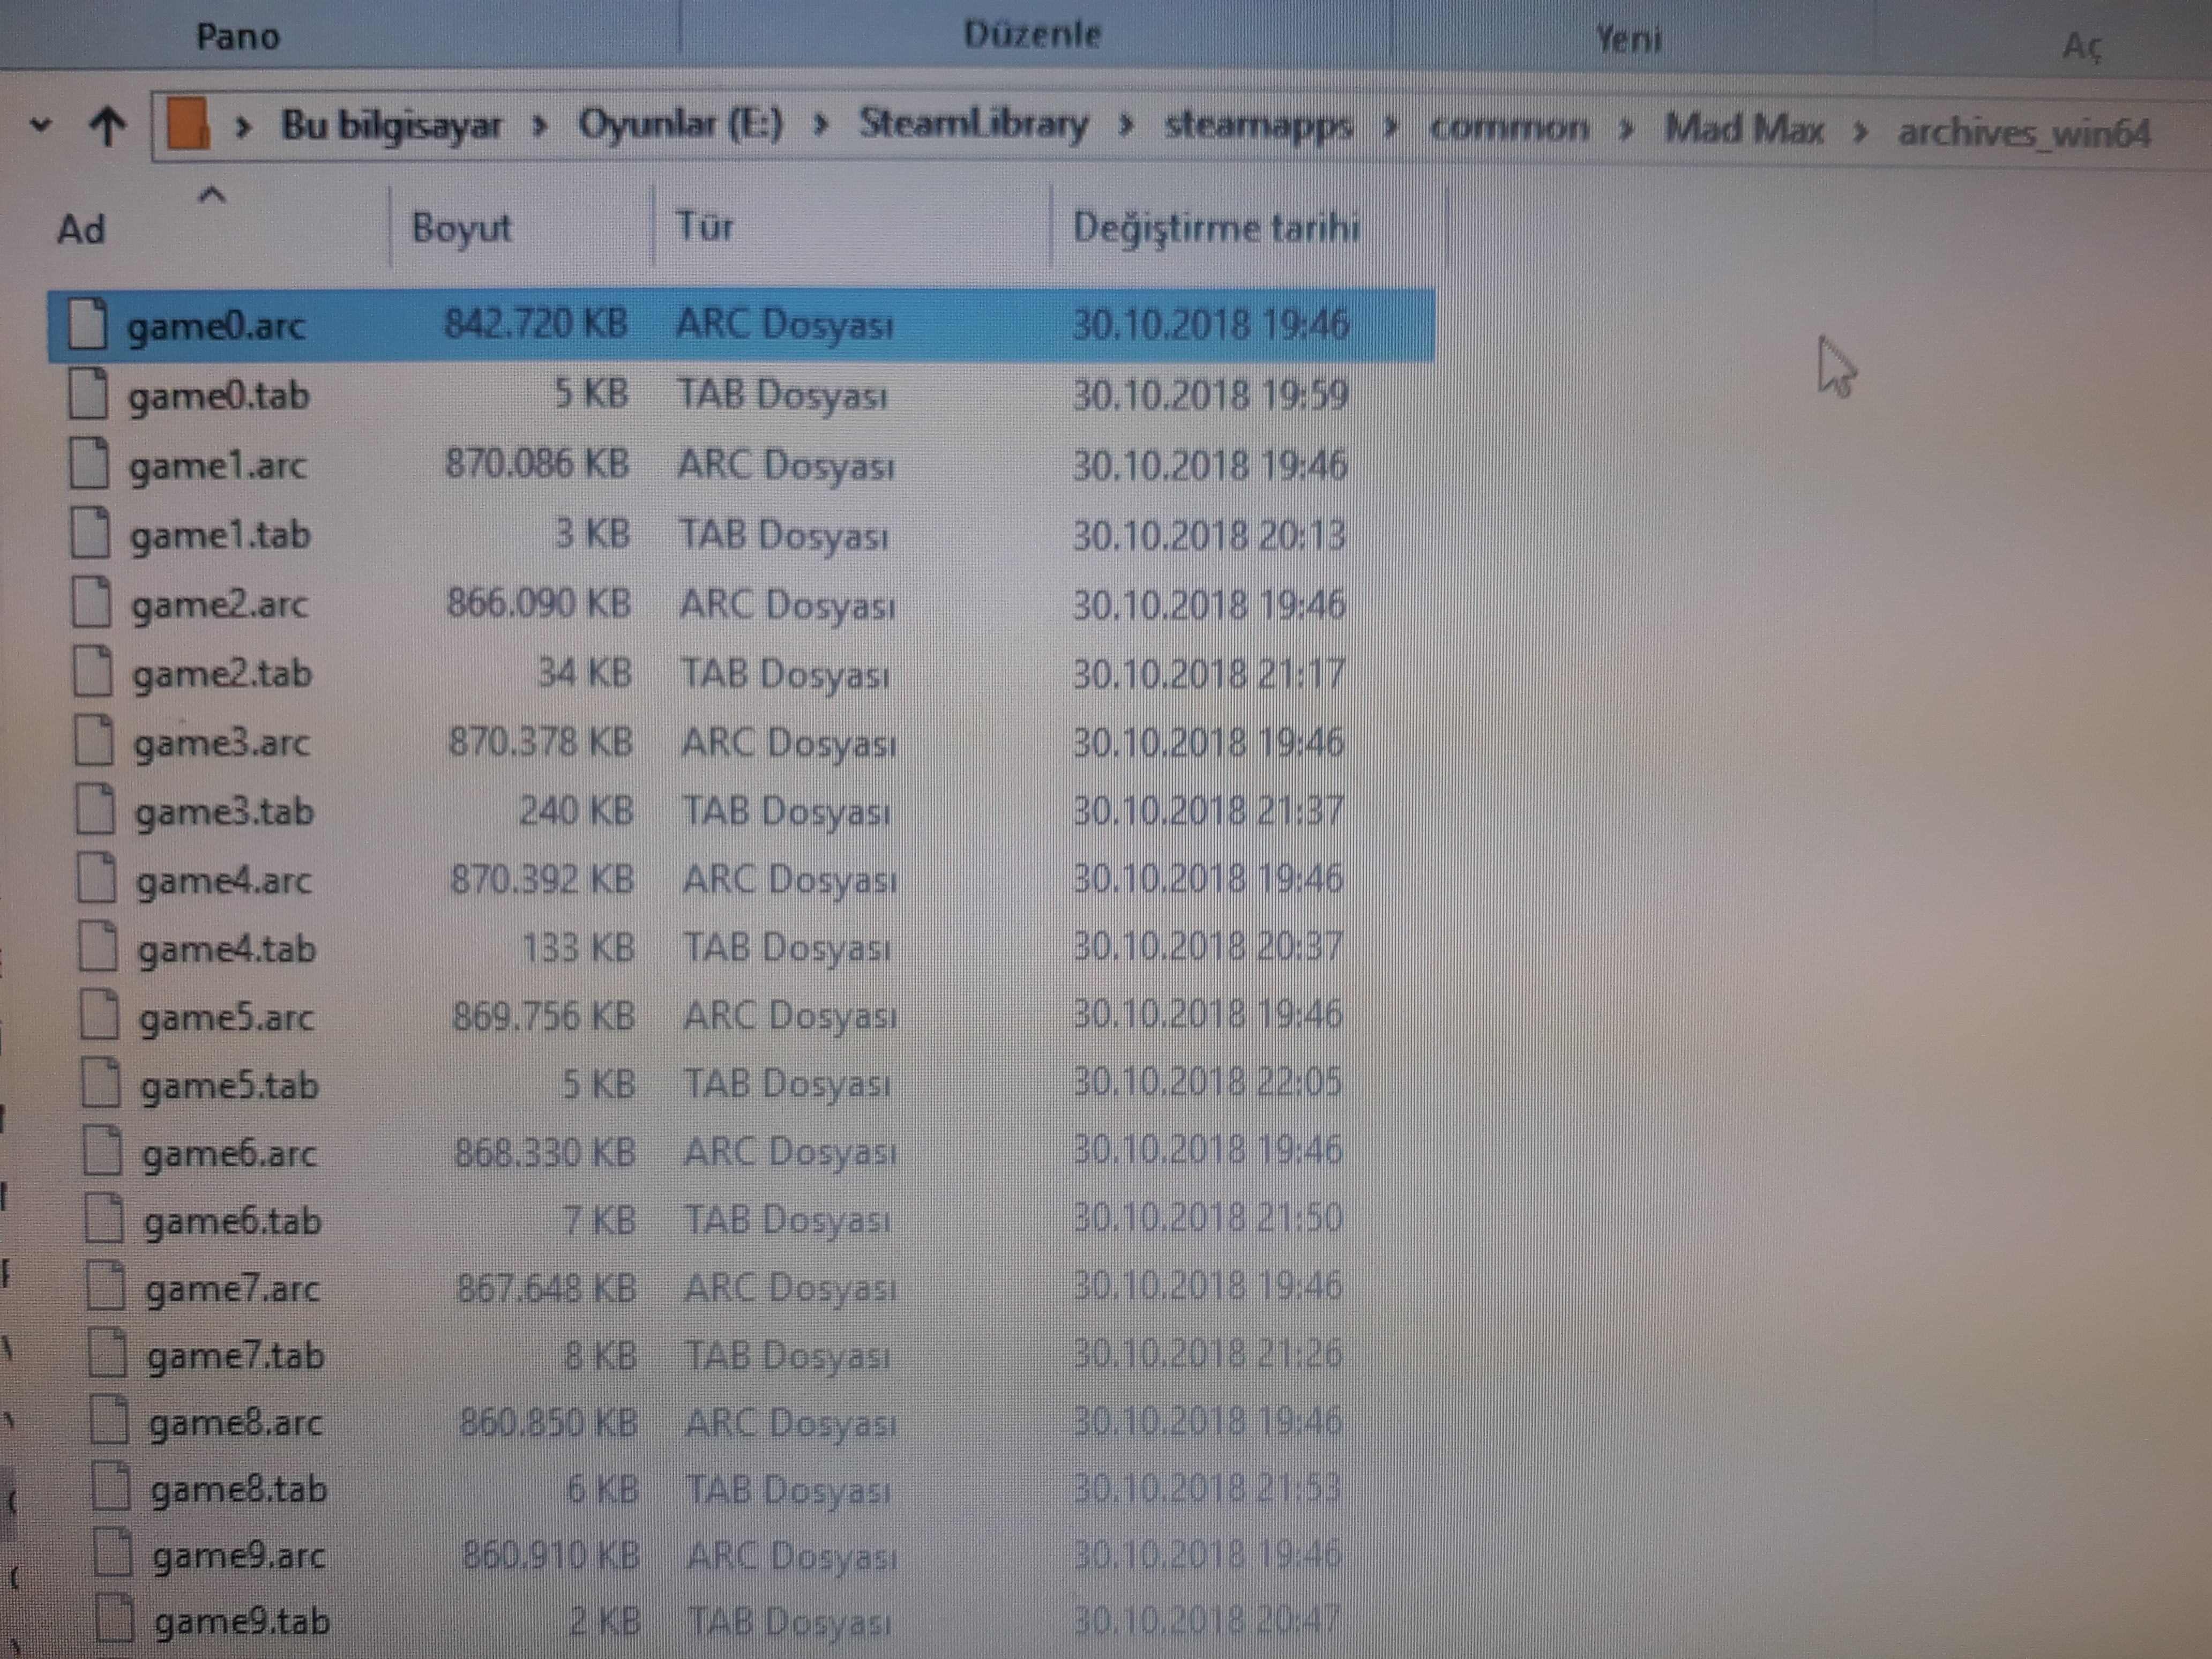This screenshot has width=2212, height=1659.
Task: Click the game1.tab file icon
Action: [90, 533]
